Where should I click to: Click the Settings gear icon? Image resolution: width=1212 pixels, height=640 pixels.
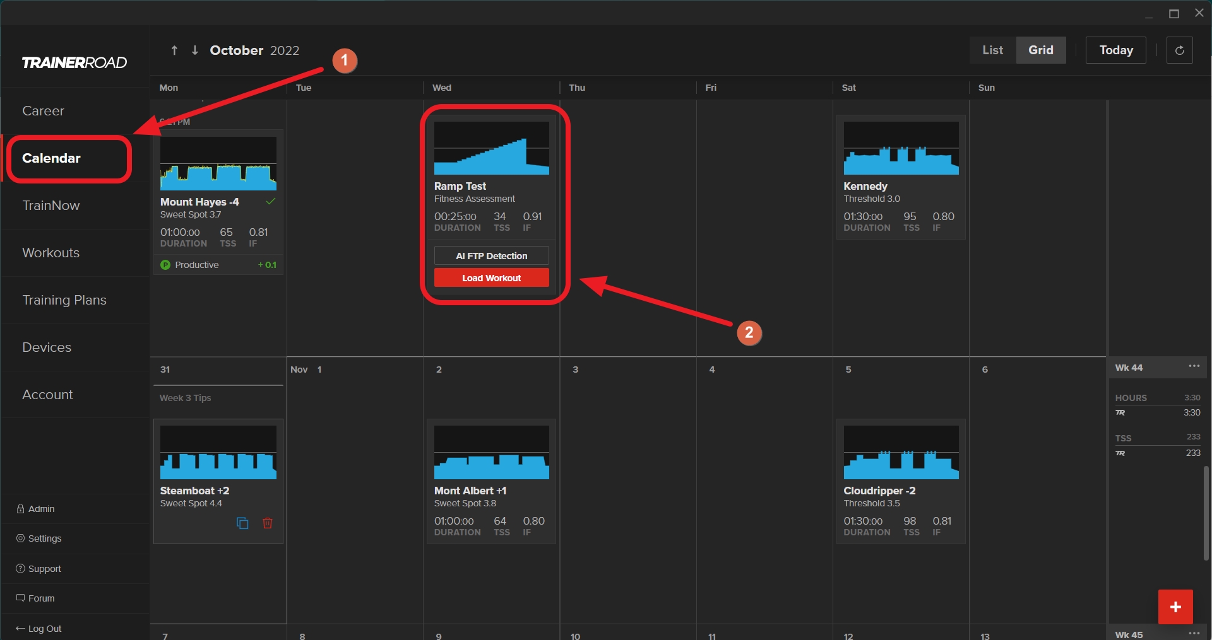21,538
